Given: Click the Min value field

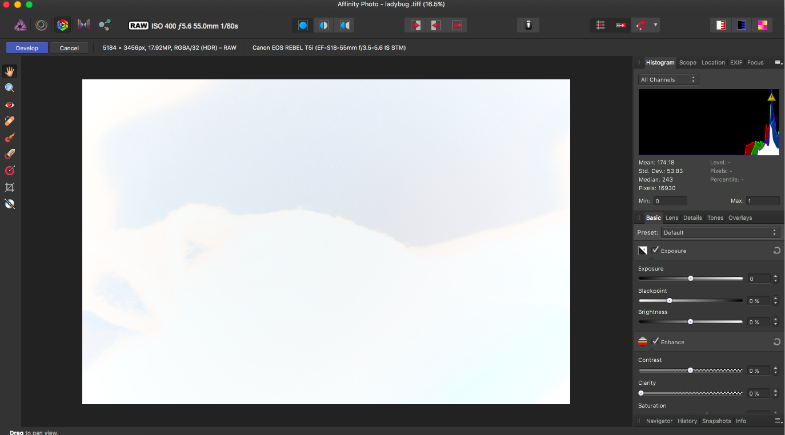Looking at the screenshot, I should [670, 201].
